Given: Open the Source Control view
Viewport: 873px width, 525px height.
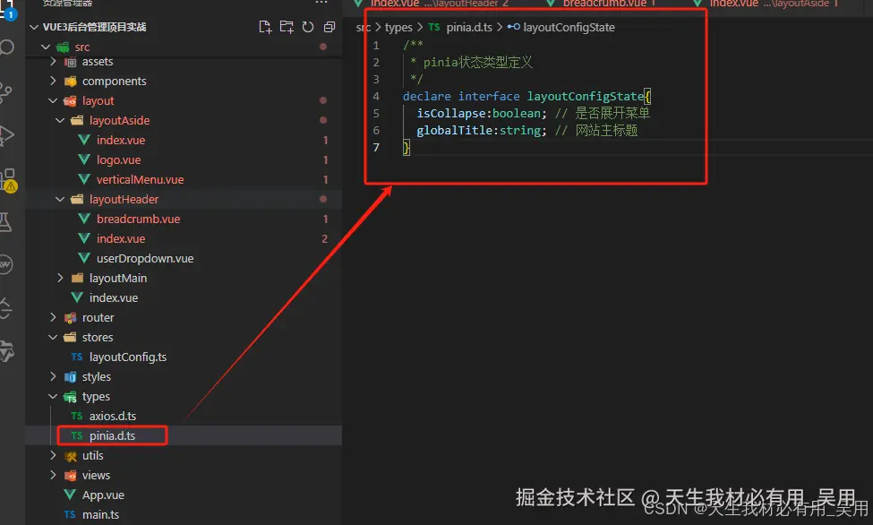Looking at the screenshot, I should click(x=6, y=92).
